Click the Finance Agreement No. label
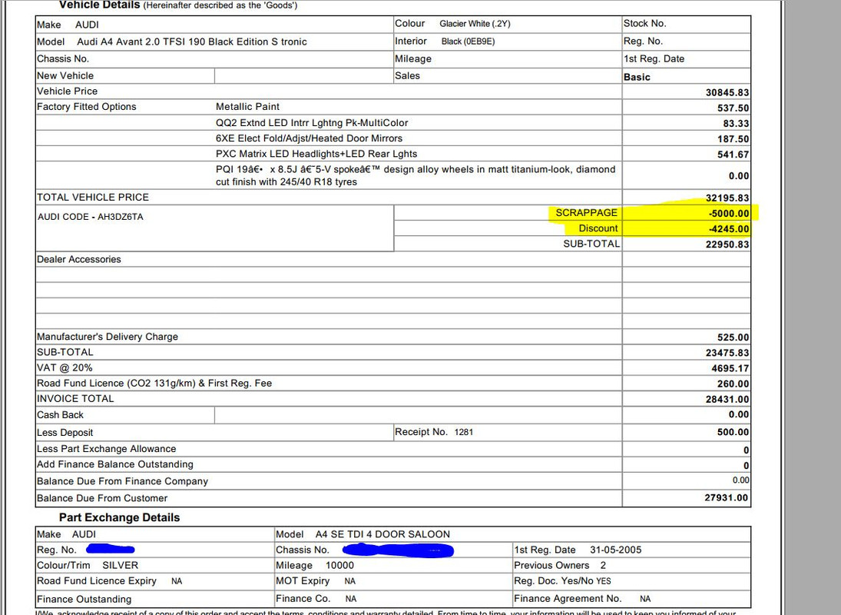The height and width of the screenshot is (615, 841). (568, 598)
